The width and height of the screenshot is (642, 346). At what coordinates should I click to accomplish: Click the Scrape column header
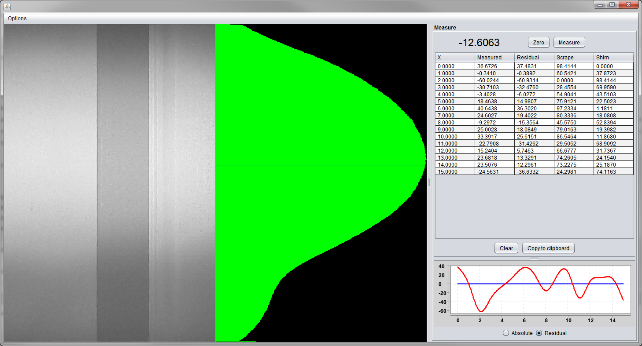(x=573, y=58)
